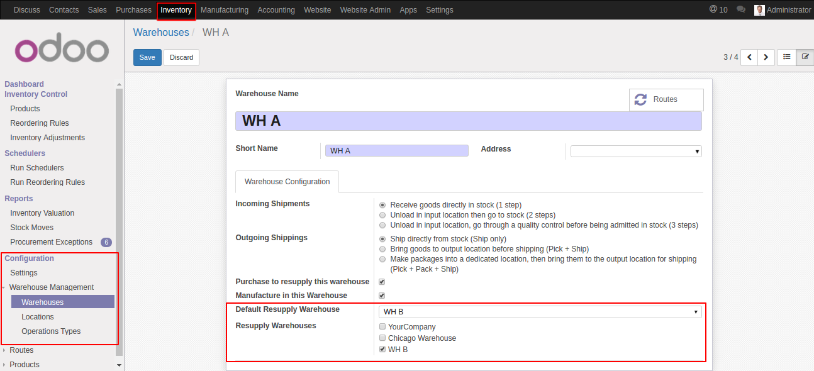Toggle Manufacture in this Warehouse checkbox

point(382,296)
